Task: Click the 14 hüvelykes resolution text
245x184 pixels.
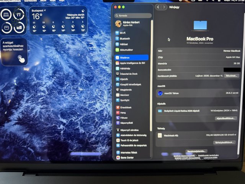Action: pyautogui.click(x=224, y=110)
